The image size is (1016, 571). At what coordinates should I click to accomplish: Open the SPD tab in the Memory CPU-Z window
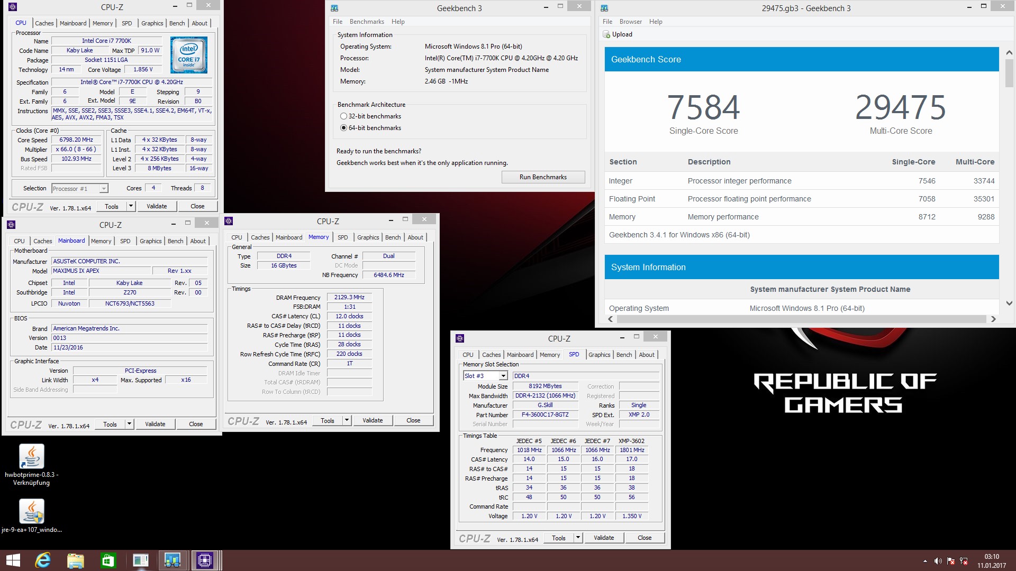[x=343, y=237]
